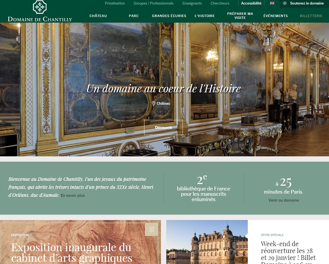329x264 pixels.
Task: Open the L'Histoire menu
Action: click(x=205, y=16)
